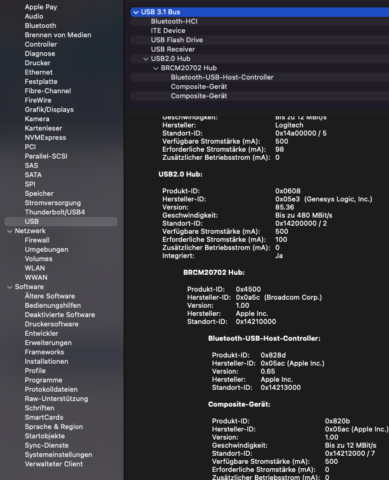The image size is (389, 480).
Task: Open Parallel-SCSI in sidebar
Action: (46, 157)
